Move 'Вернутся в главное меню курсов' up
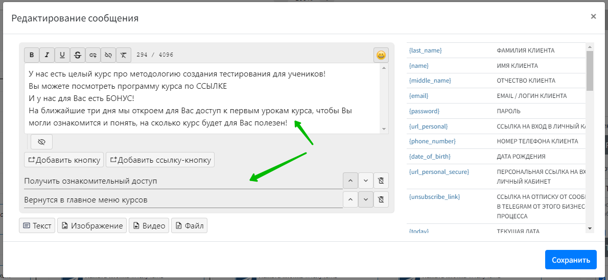This screenshot has height=280, width=608. tap(350, 199)
